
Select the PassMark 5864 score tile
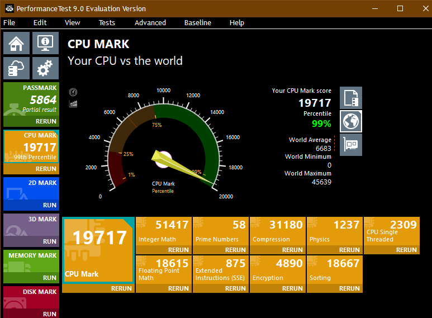click(31, 99)
